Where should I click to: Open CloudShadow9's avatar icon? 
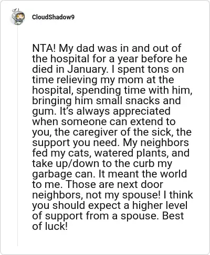click(18, 17)
